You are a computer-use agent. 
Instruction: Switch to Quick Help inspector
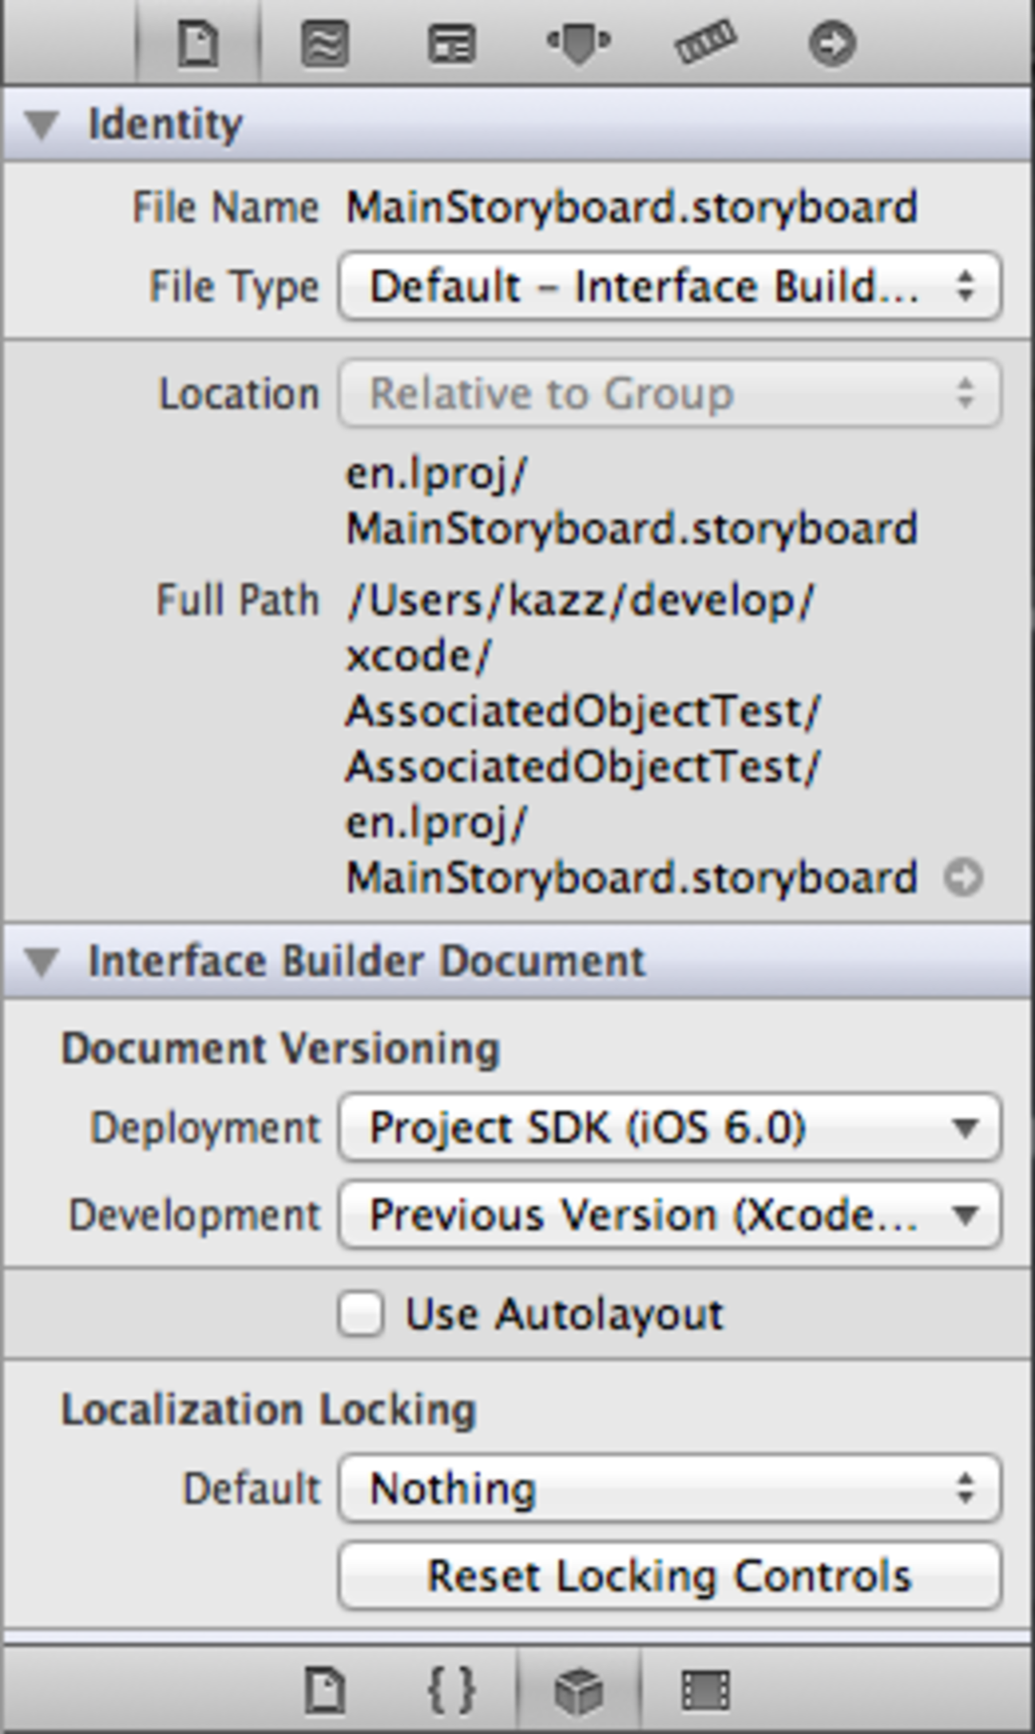tap(325, 43)
